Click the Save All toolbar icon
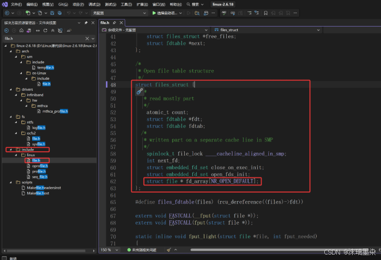The width and height of the screenshot is (381, 260). coord(59,13)
